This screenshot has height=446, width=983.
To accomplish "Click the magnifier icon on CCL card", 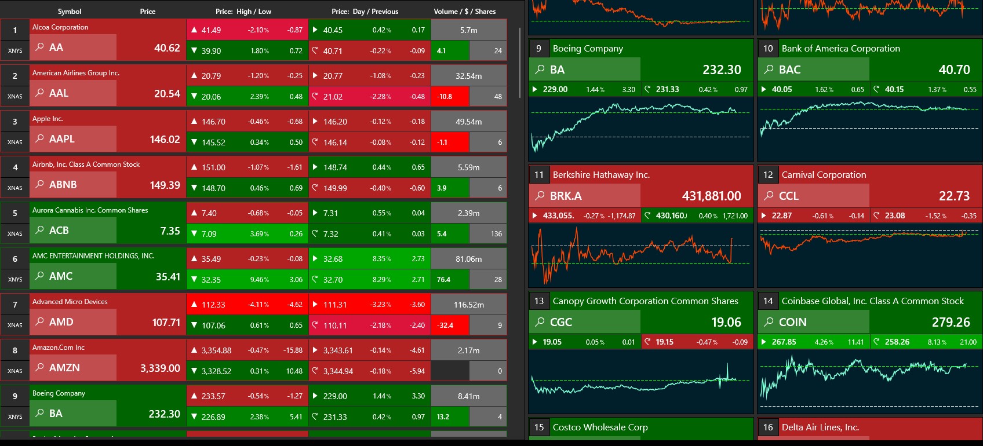I will [x=769, y=195].
